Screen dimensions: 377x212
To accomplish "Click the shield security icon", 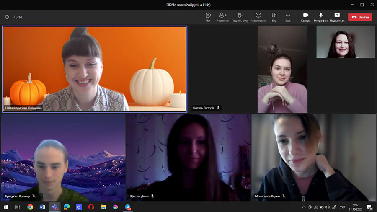I will coord(7,17).
